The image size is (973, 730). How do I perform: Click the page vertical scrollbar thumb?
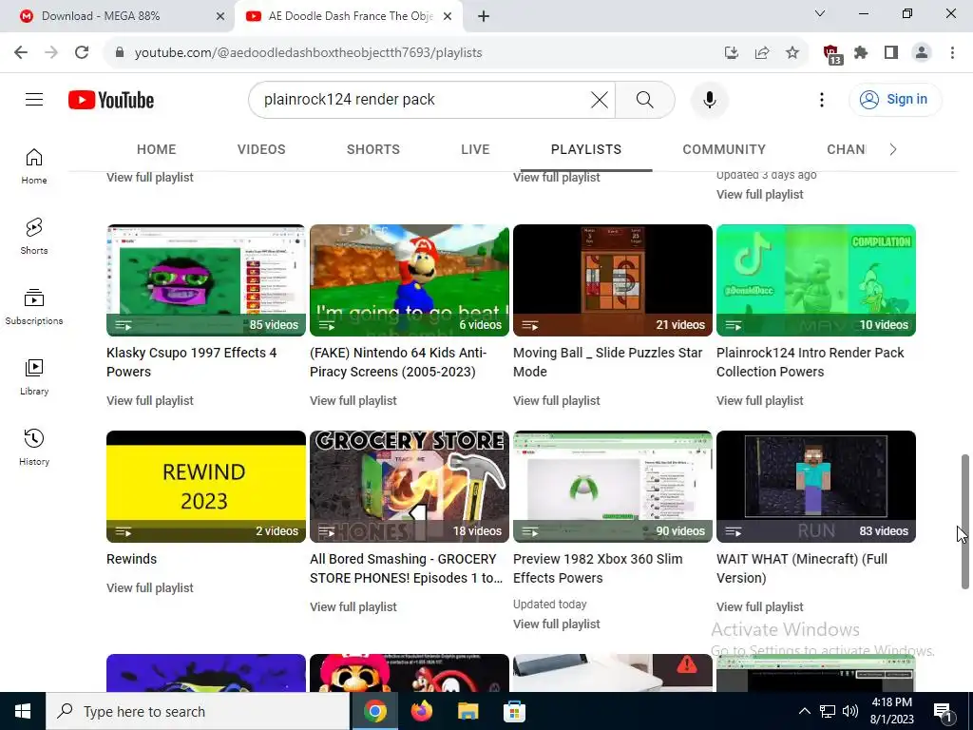click(965, 522)
